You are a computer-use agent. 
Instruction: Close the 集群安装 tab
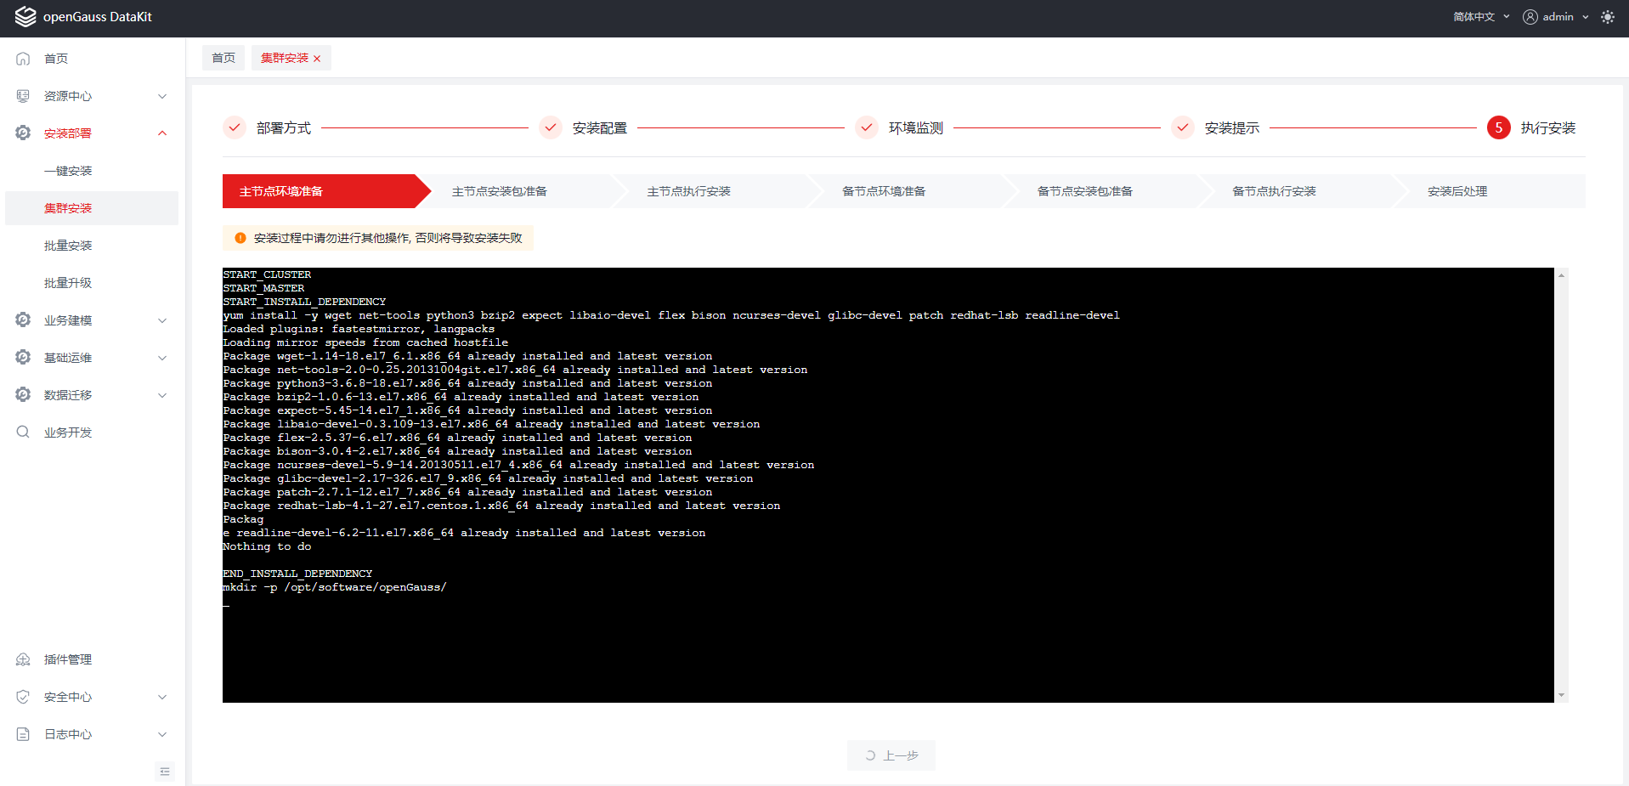coord(317,59)
